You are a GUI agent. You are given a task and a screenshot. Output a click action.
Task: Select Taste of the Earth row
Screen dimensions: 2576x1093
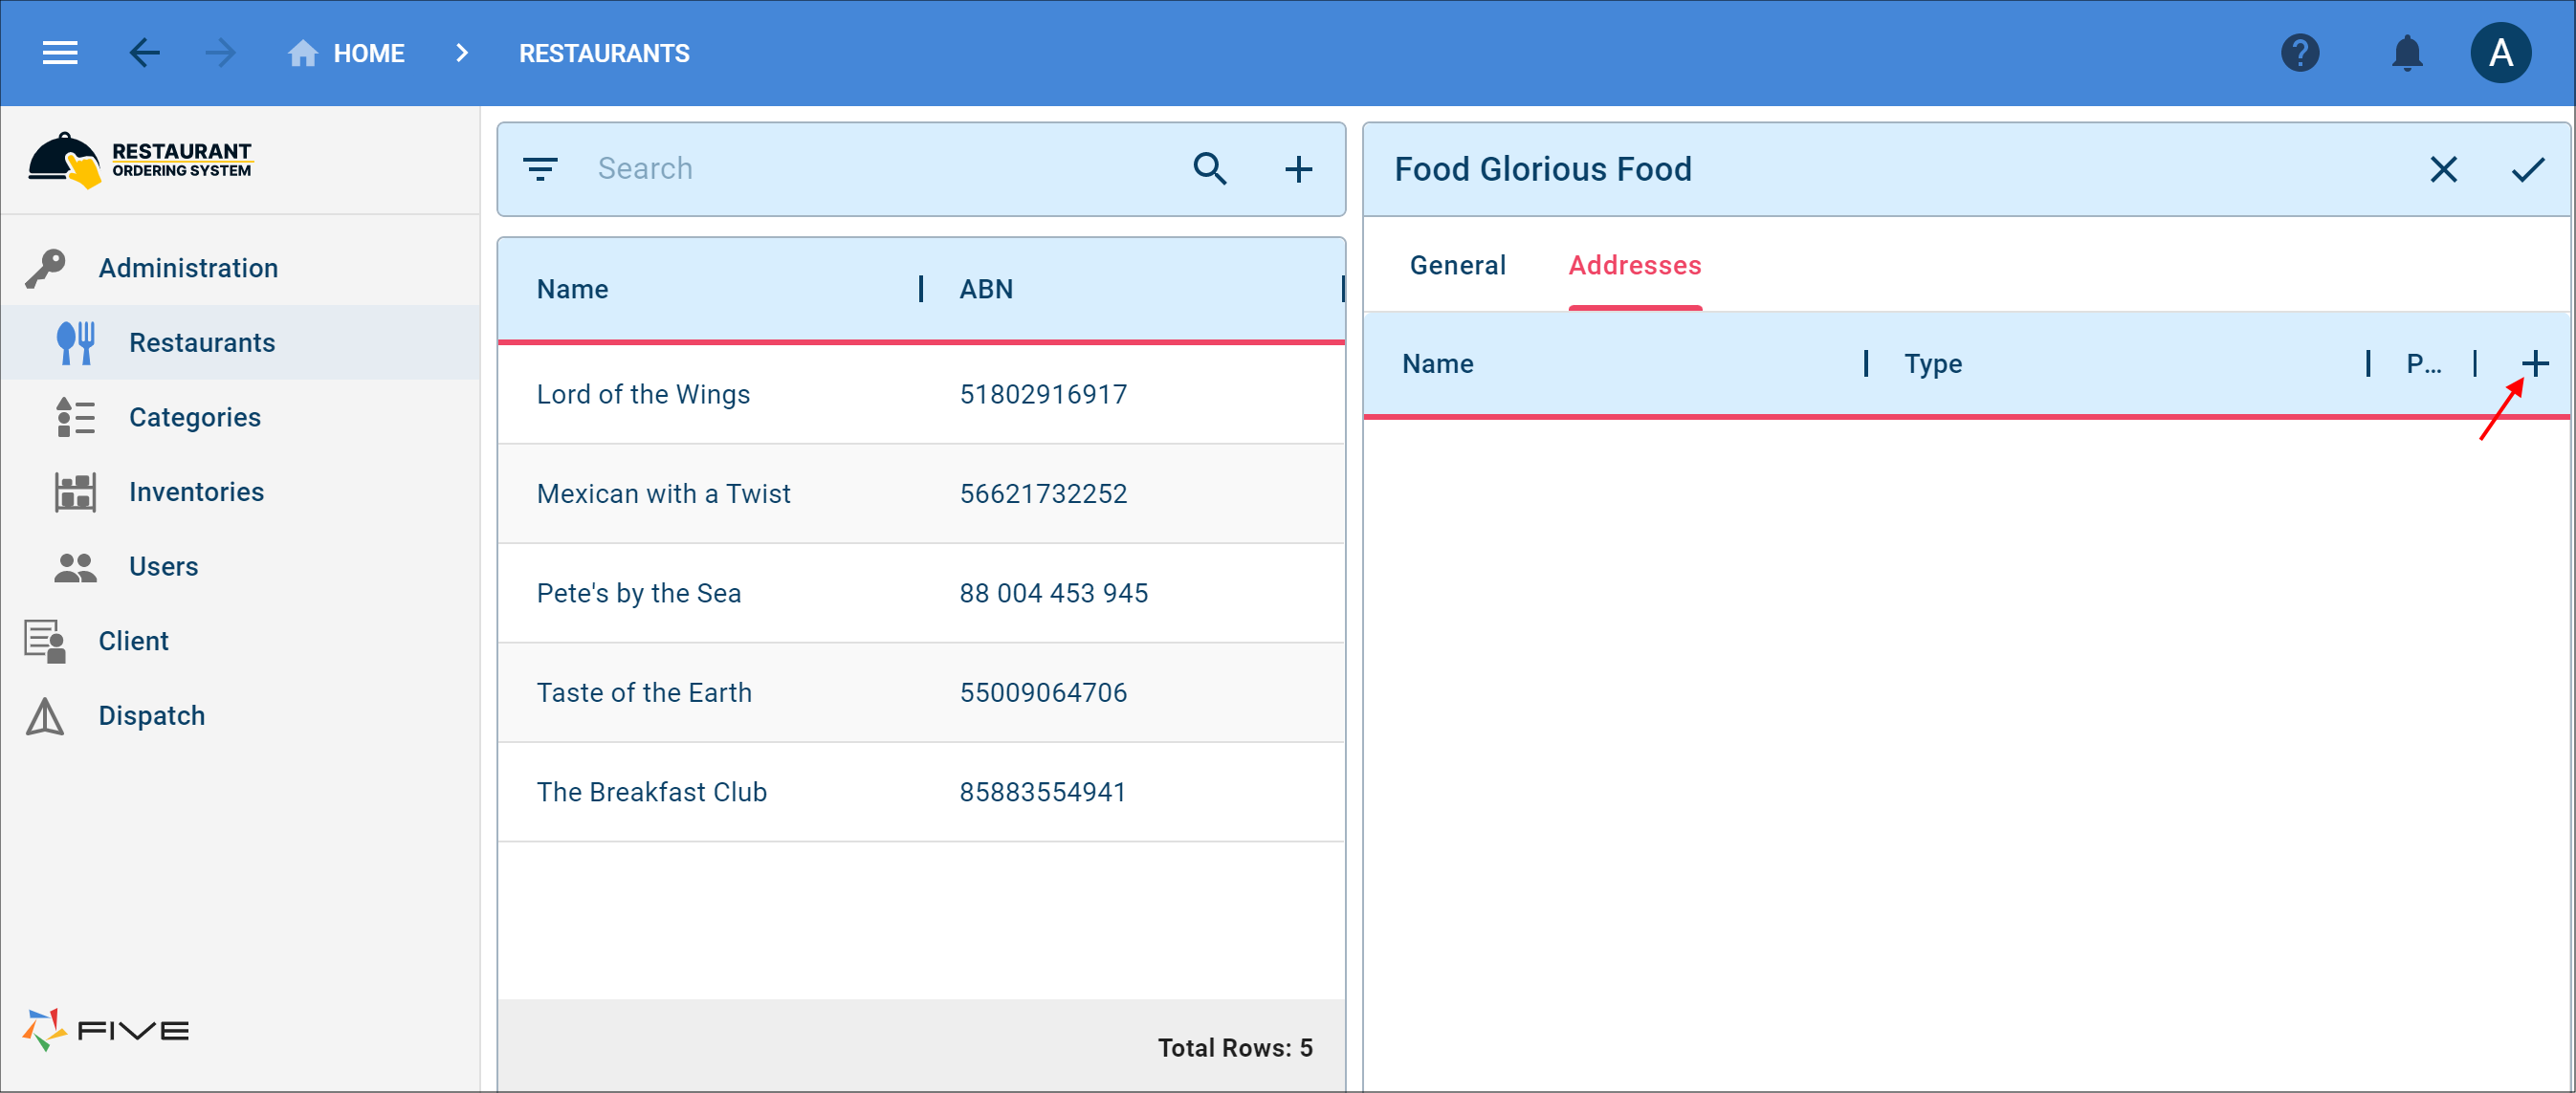coord(921,693)
